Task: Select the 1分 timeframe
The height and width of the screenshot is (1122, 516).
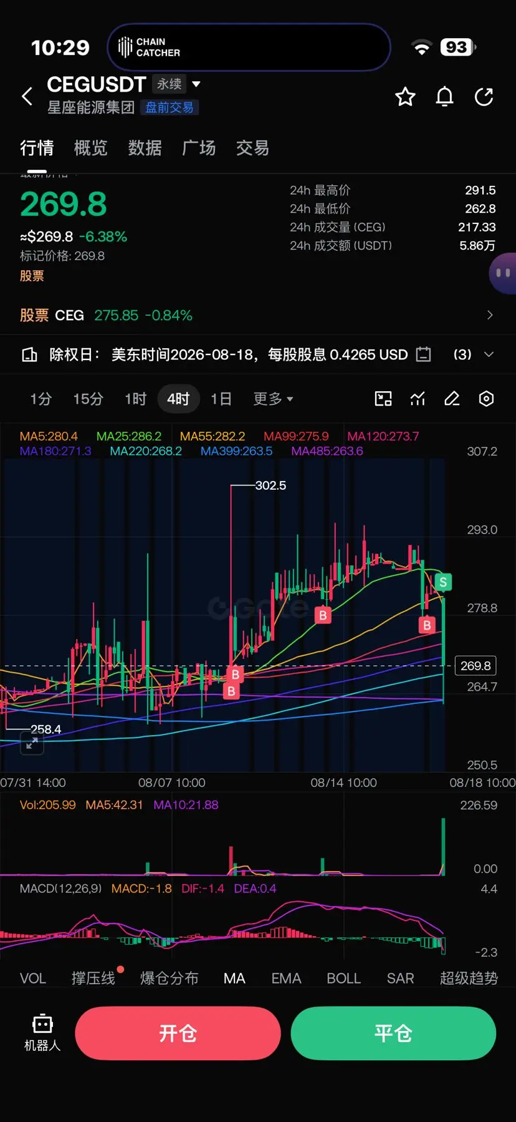Action: coord(41,399)
